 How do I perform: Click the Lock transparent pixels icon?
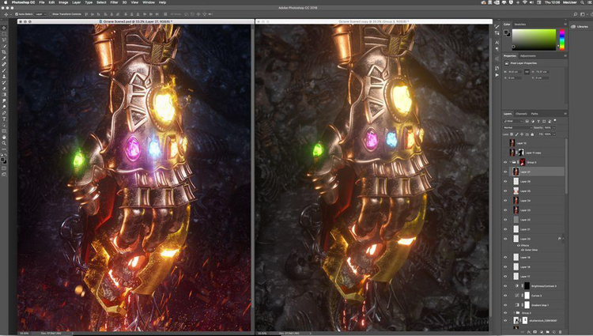(512, 134)
